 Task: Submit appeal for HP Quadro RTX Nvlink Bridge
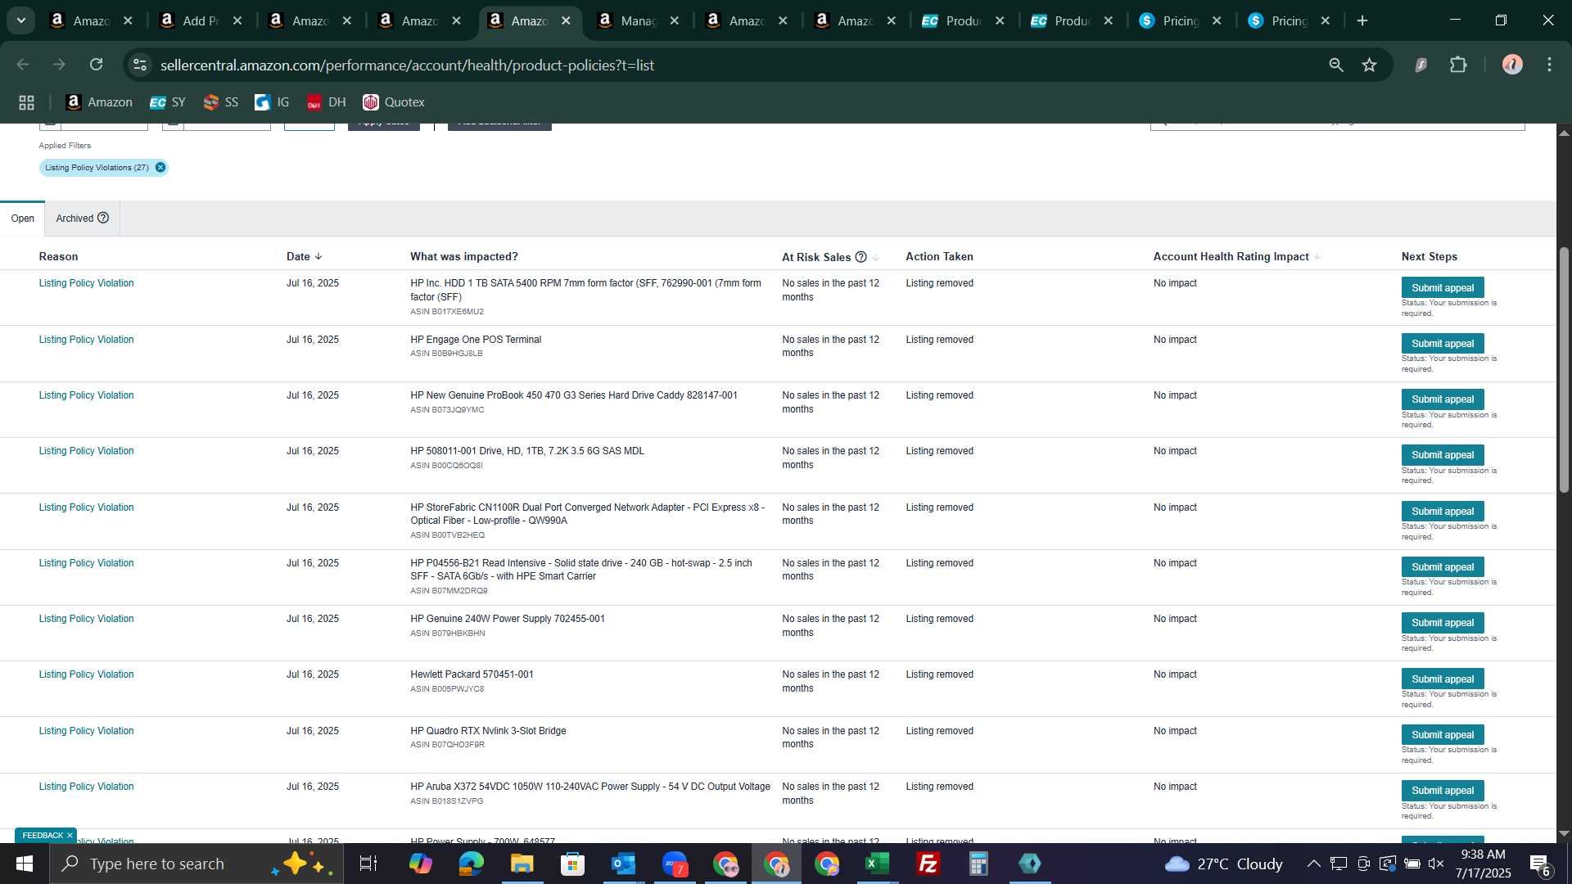pos(1442,735)
